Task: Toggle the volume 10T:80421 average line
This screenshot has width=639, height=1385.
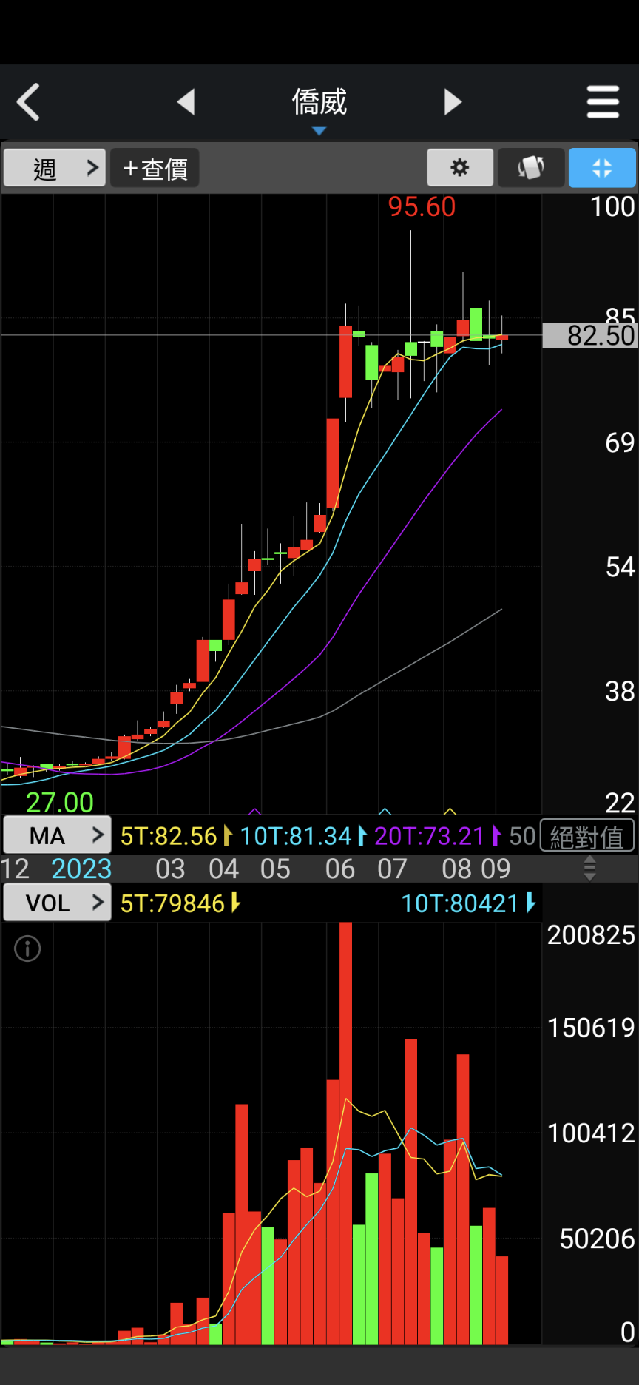Action: click(467, 903)
